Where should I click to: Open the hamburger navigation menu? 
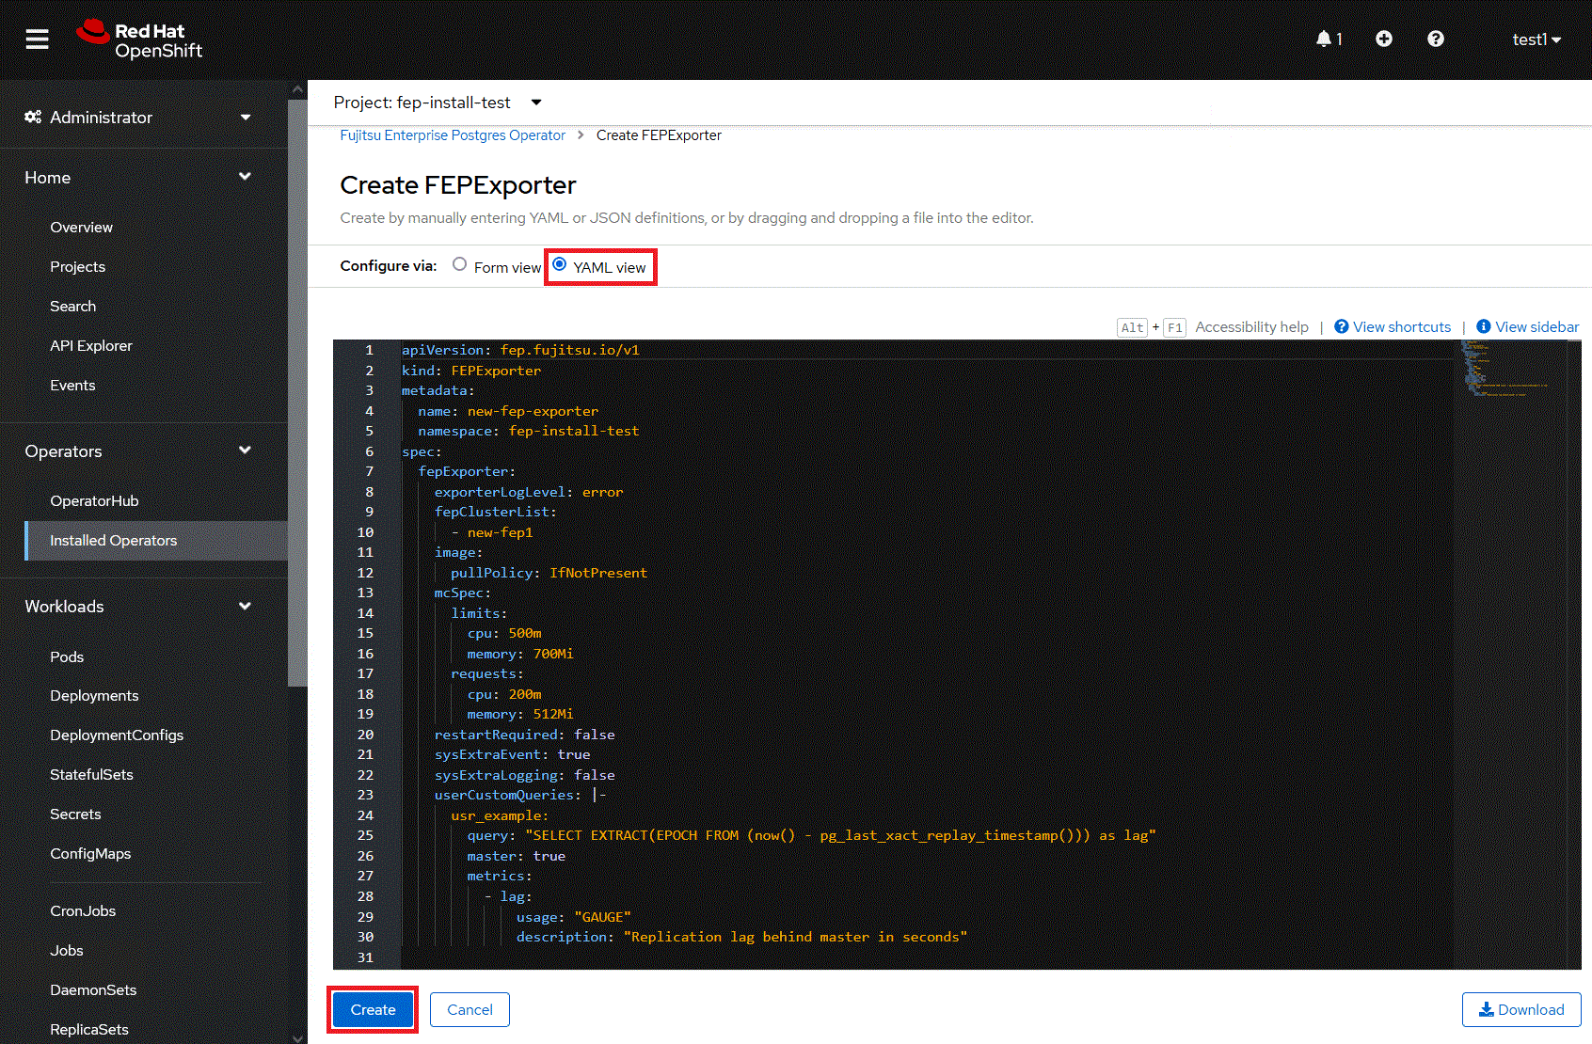37,40
